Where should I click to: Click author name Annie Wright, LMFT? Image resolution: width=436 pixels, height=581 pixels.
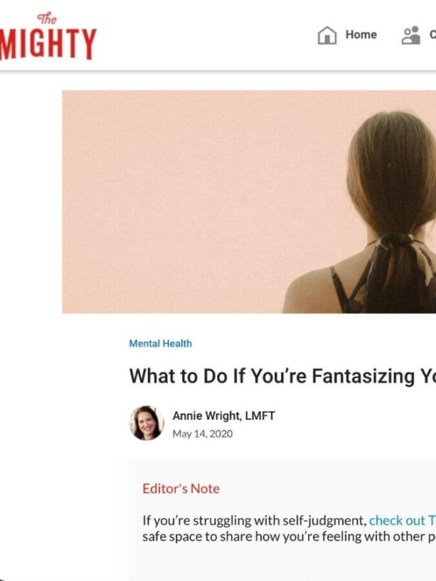(223, 415)
